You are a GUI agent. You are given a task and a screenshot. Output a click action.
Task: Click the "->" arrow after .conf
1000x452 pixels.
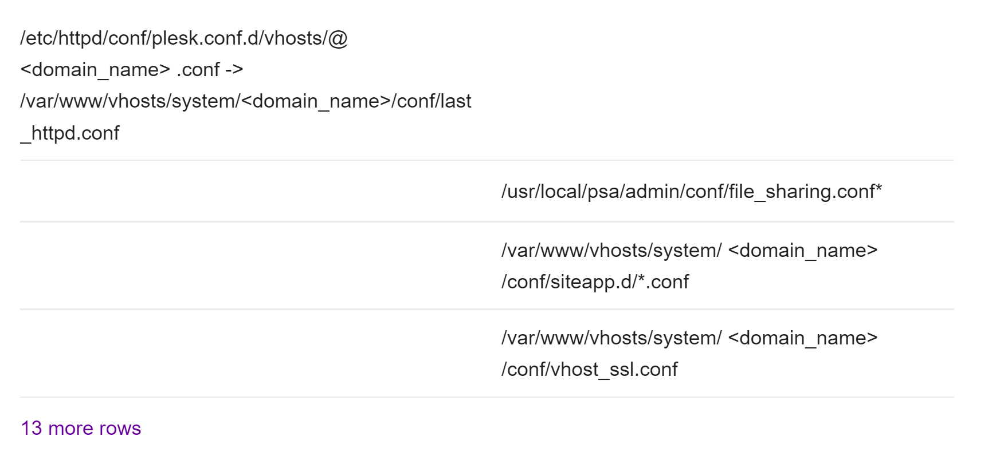tap(234, 70)
